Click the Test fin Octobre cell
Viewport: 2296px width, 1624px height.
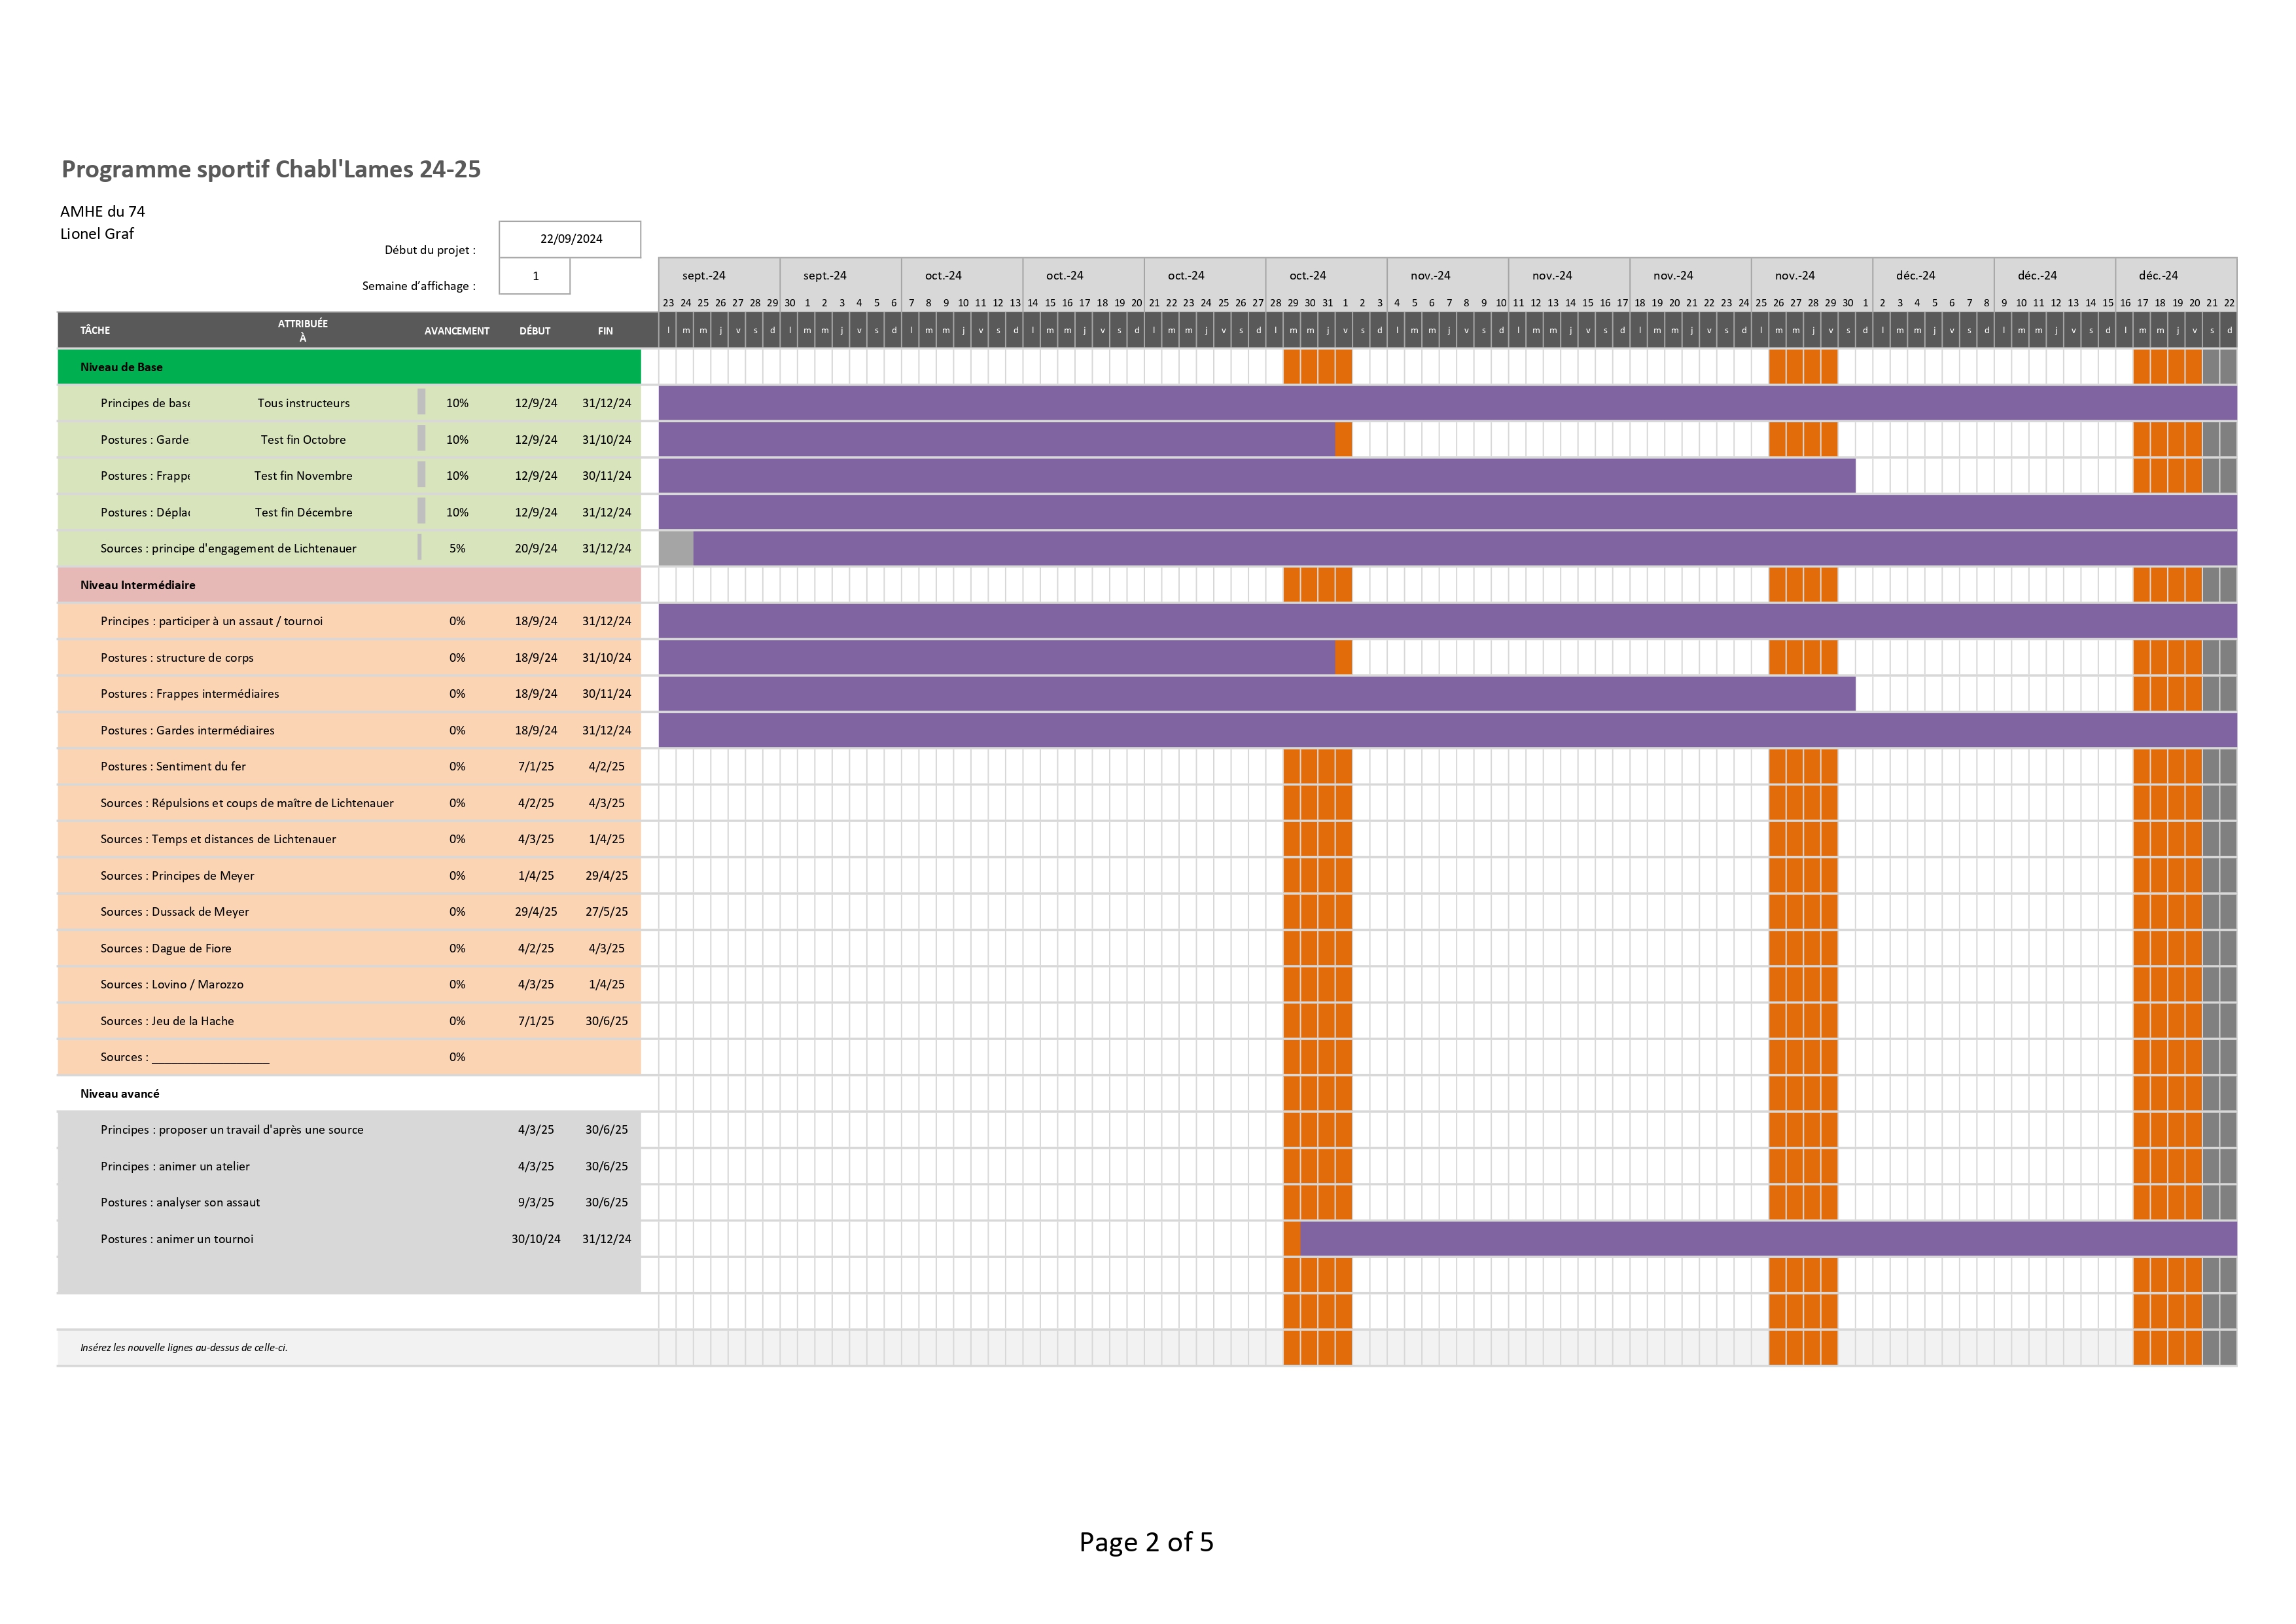303,439
